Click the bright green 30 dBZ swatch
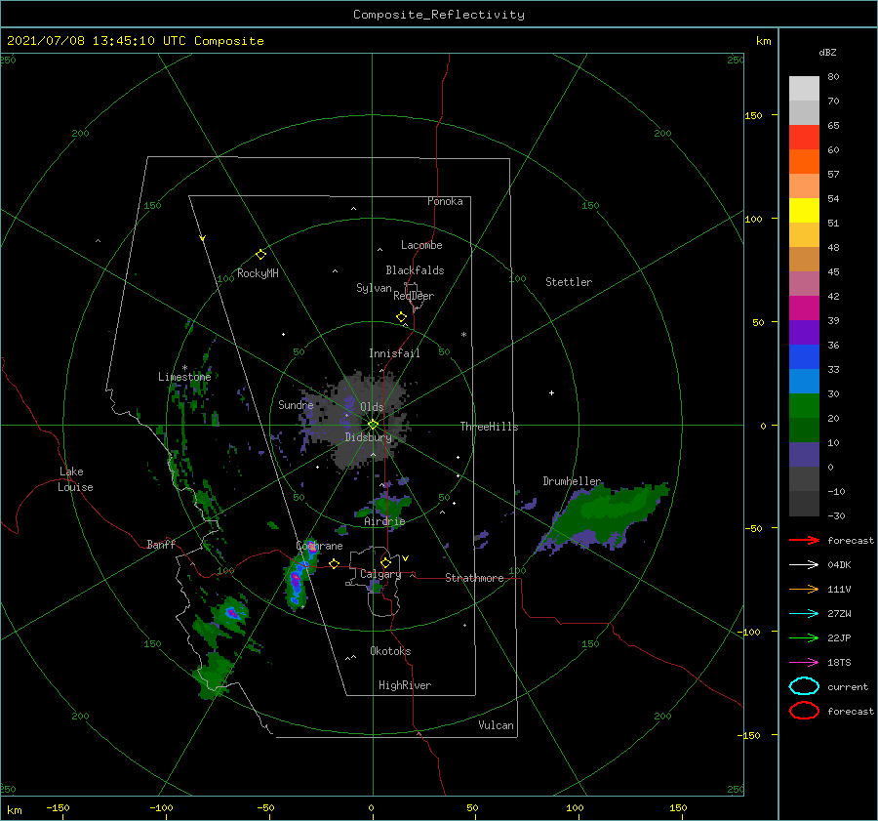 tap(804, 406)
